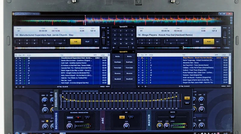241x134 pixels.
Task: Click the left deck HIGH kill K button
Action: (47, 95)
